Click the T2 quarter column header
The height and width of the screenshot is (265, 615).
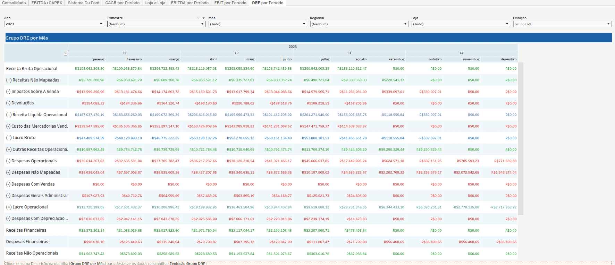click(x=237, y=53)
